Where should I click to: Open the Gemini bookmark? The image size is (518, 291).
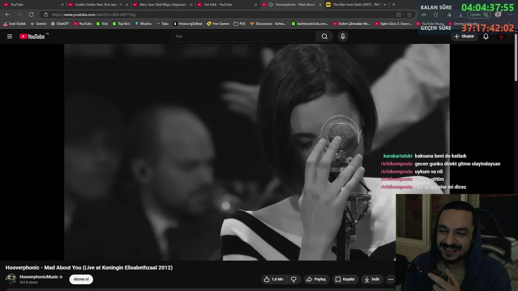[38, 24]
